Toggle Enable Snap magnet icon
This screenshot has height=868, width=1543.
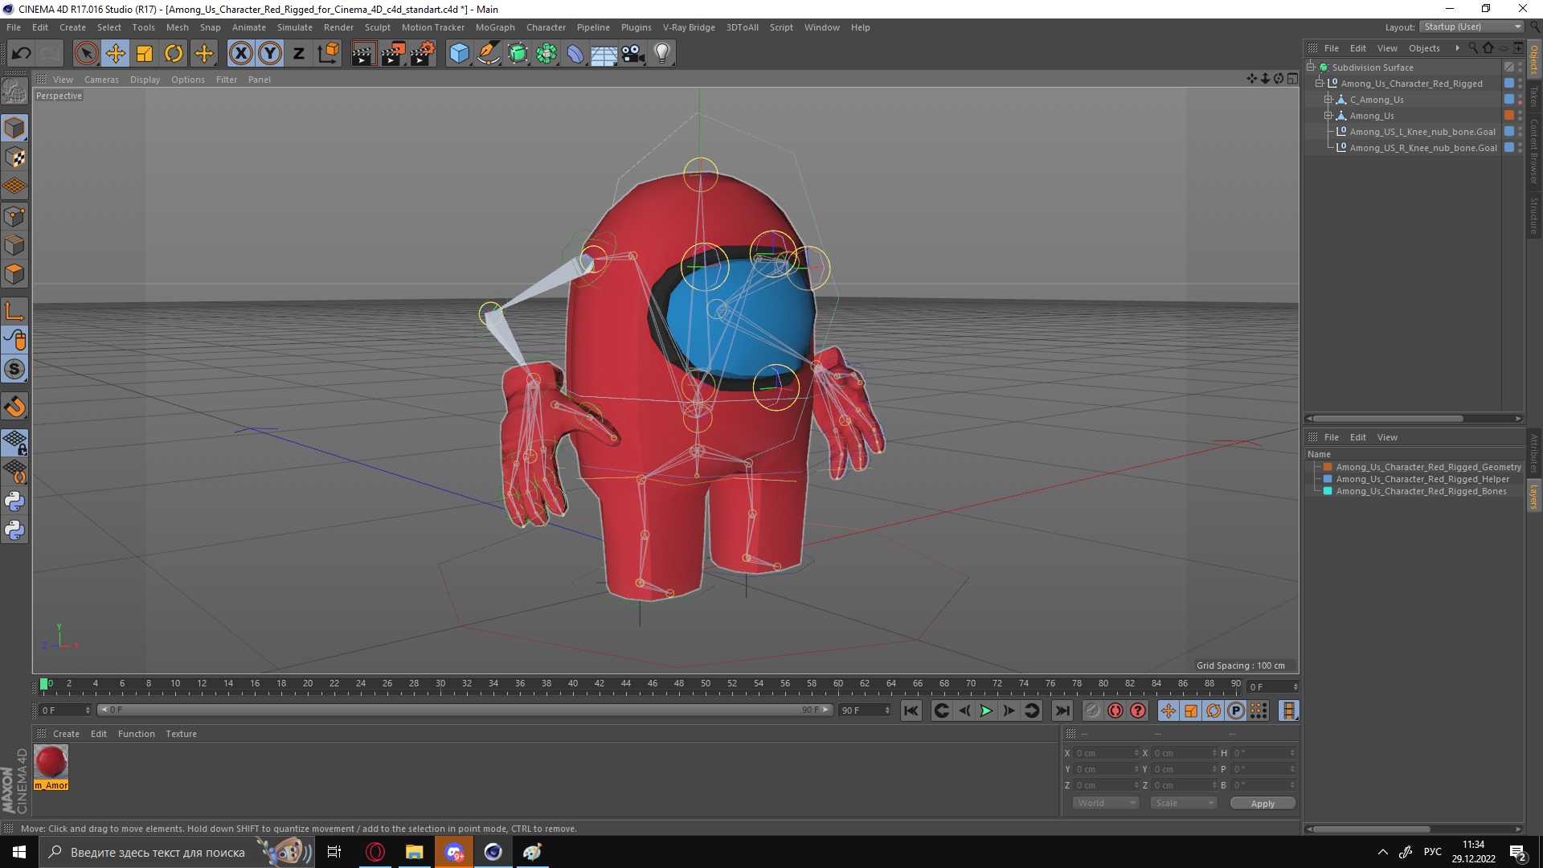pos(14,407)
